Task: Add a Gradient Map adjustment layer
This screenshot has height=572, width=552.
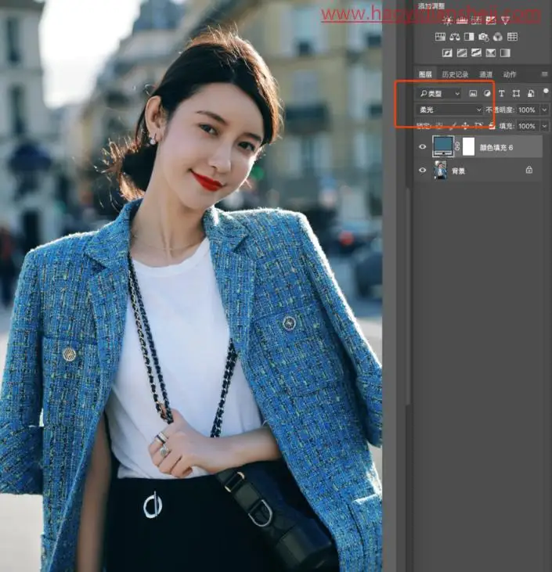Action: (x=505, y=53)
